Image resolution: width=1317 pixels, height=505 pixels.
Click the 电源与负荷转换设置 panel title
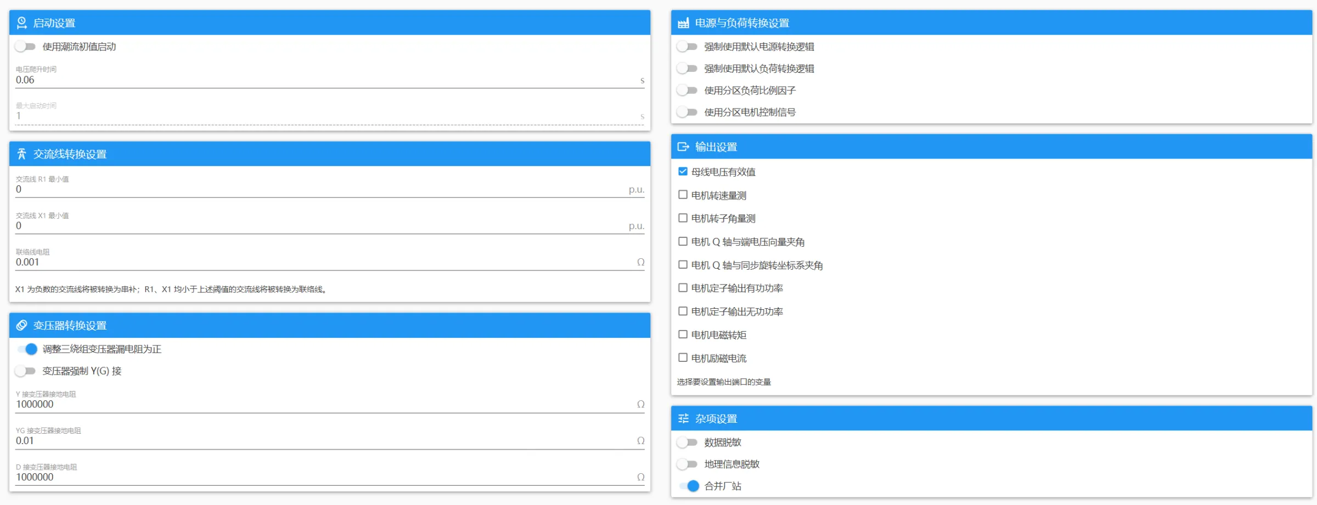coord(742,23)
